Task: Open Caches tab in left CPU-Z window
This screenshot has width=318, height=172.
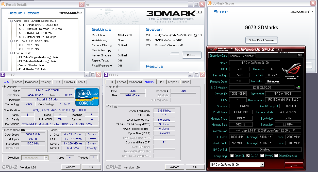Action: point(18,82)
